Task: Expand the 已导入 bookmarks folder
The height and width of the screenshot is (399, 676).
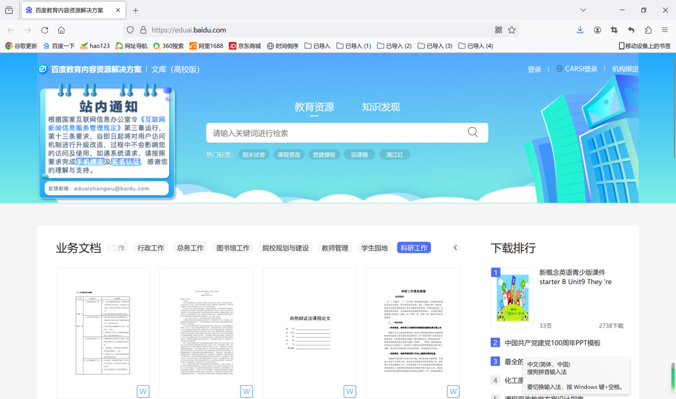Action: tap(318, 46)
